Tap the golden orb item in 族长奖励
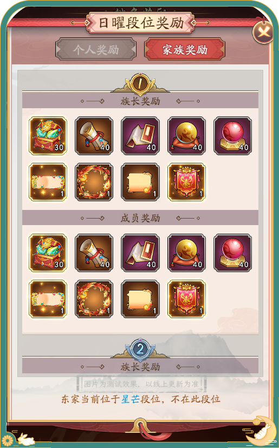Viewport: 279px width, 448px height. (186, 136)
